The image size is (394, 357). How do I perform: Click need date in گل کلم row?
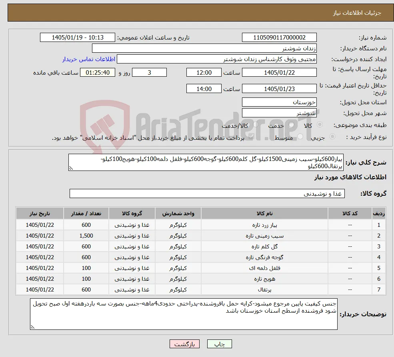click(x=40, y=247)
